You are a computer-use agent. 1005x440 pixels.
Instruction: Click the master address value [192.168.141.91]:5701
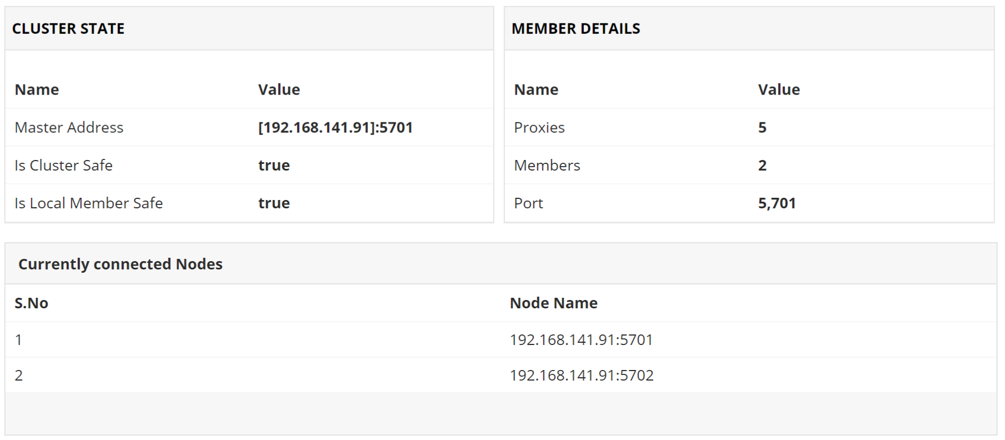[335, 128]
